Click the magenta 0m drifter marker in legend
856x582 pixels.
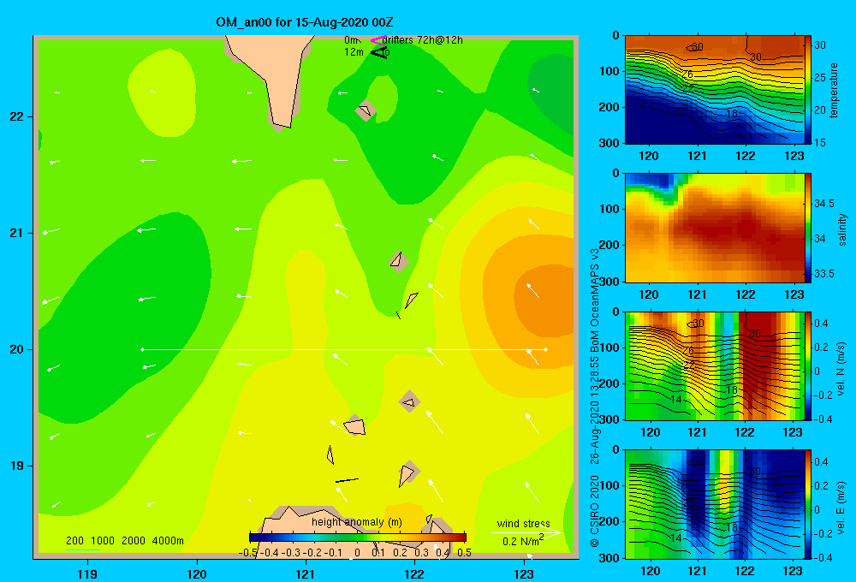tap(378, 40)
